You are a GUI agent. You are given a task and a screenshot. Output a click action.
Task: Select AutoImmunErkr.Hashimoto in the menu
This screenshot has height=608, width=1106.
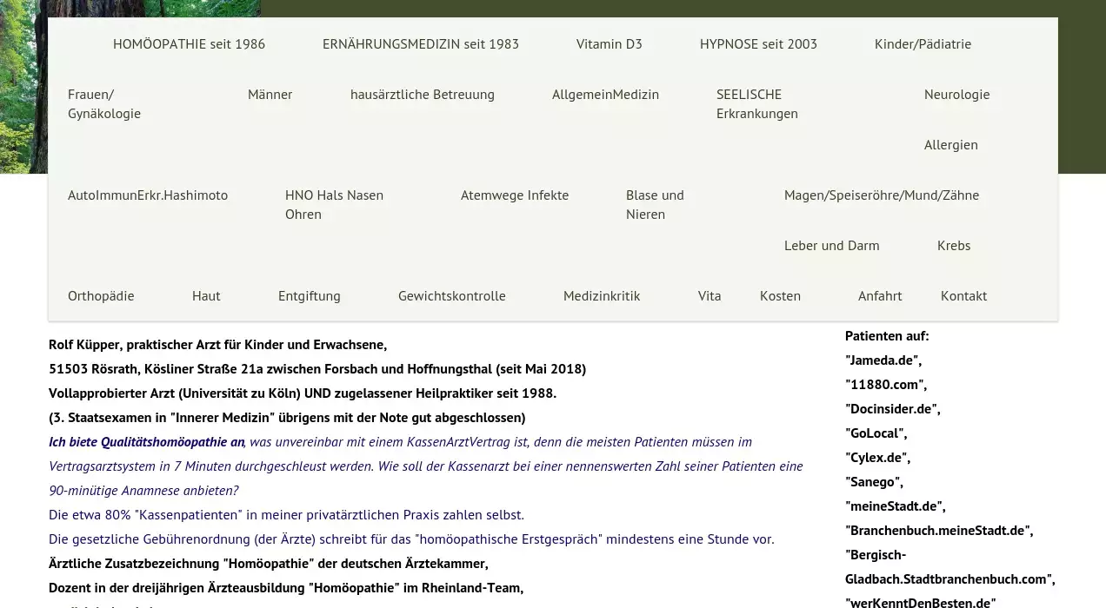[148, 195]
